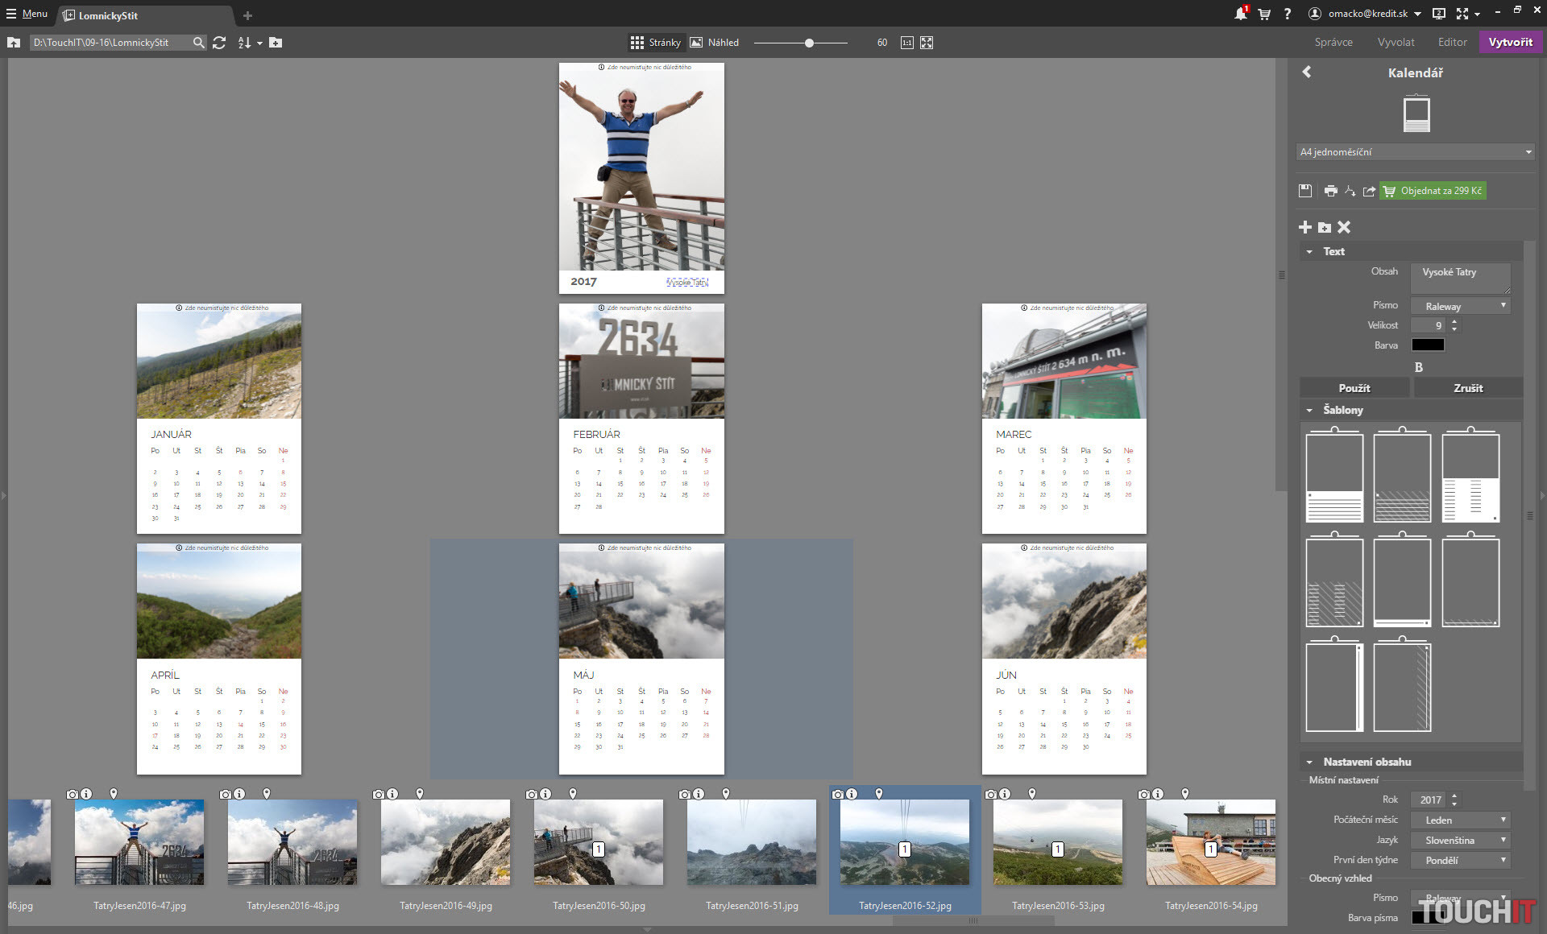The width and height of the screenshot is (1547, 934).
Task: Click Objednat za 299 Kč button
Action: point(1433,191)
